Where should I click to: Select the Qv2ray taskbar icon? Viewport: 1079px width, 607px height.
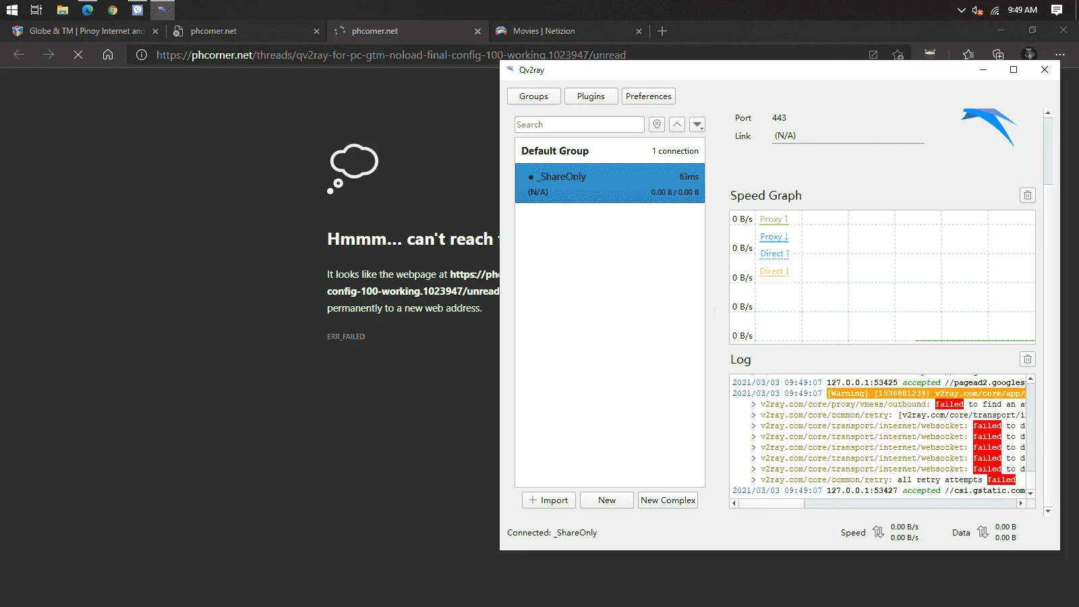163,10
